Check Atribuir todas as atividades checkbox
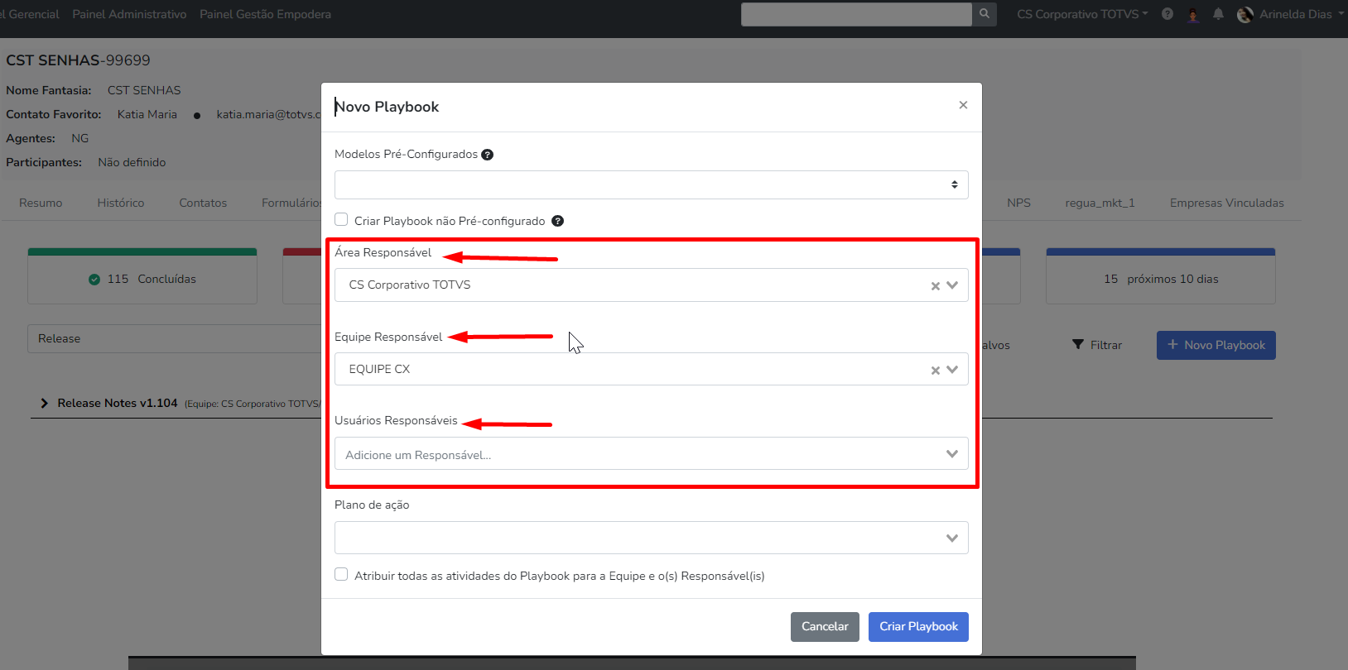Screen dimensions: 1348x670 (341, 575)
